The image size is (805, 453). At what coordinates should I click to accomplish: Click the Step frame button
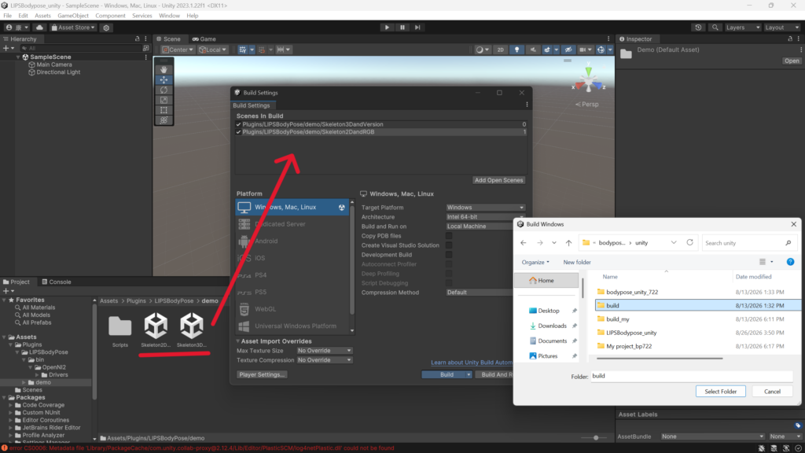(x=417, y=28)
